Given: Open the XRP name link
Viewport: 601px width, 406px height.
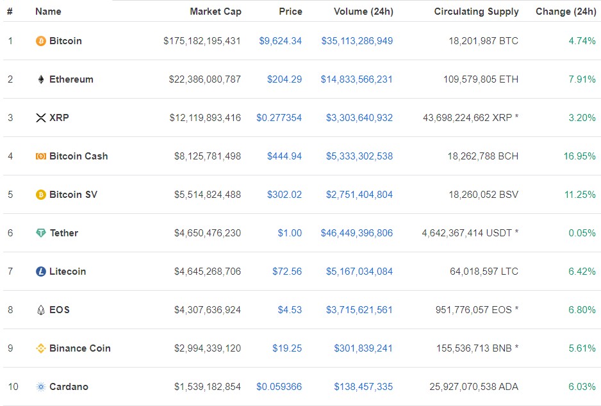Looking at the screenshot, I should [x=59, y=118].
